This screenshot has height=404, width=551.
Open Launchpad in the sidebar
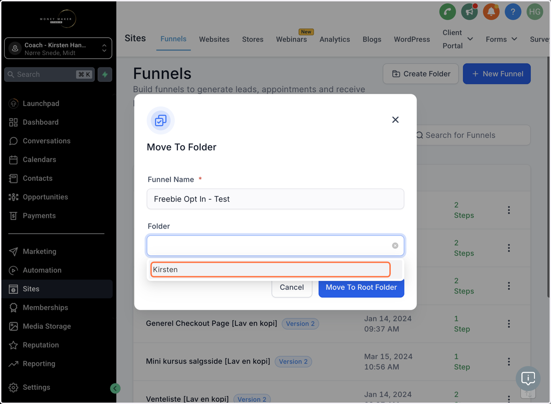41,103
